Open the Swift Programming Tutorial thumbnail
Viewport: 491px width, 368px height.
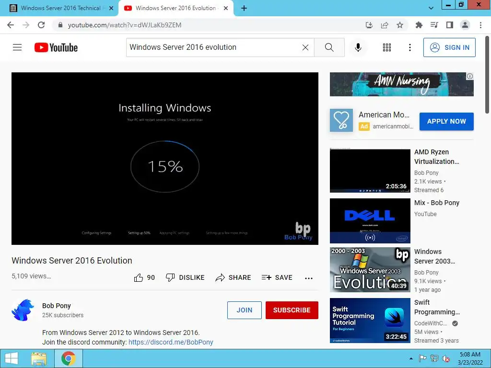click(370, 321)
